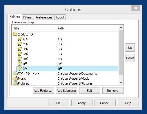Confirm settings with OK
The image size is (147, 114).
[59, 103]
